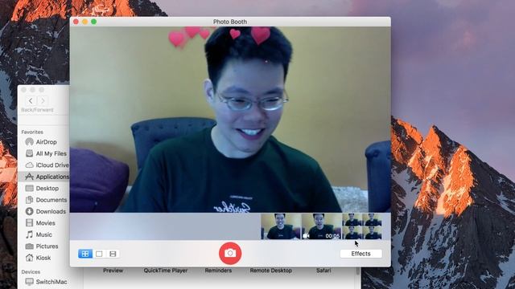Click the iCloud Drive cloud icon

click(29, 165)
